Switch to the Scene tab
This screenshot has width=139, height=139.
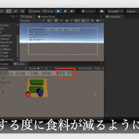point(27,17)
